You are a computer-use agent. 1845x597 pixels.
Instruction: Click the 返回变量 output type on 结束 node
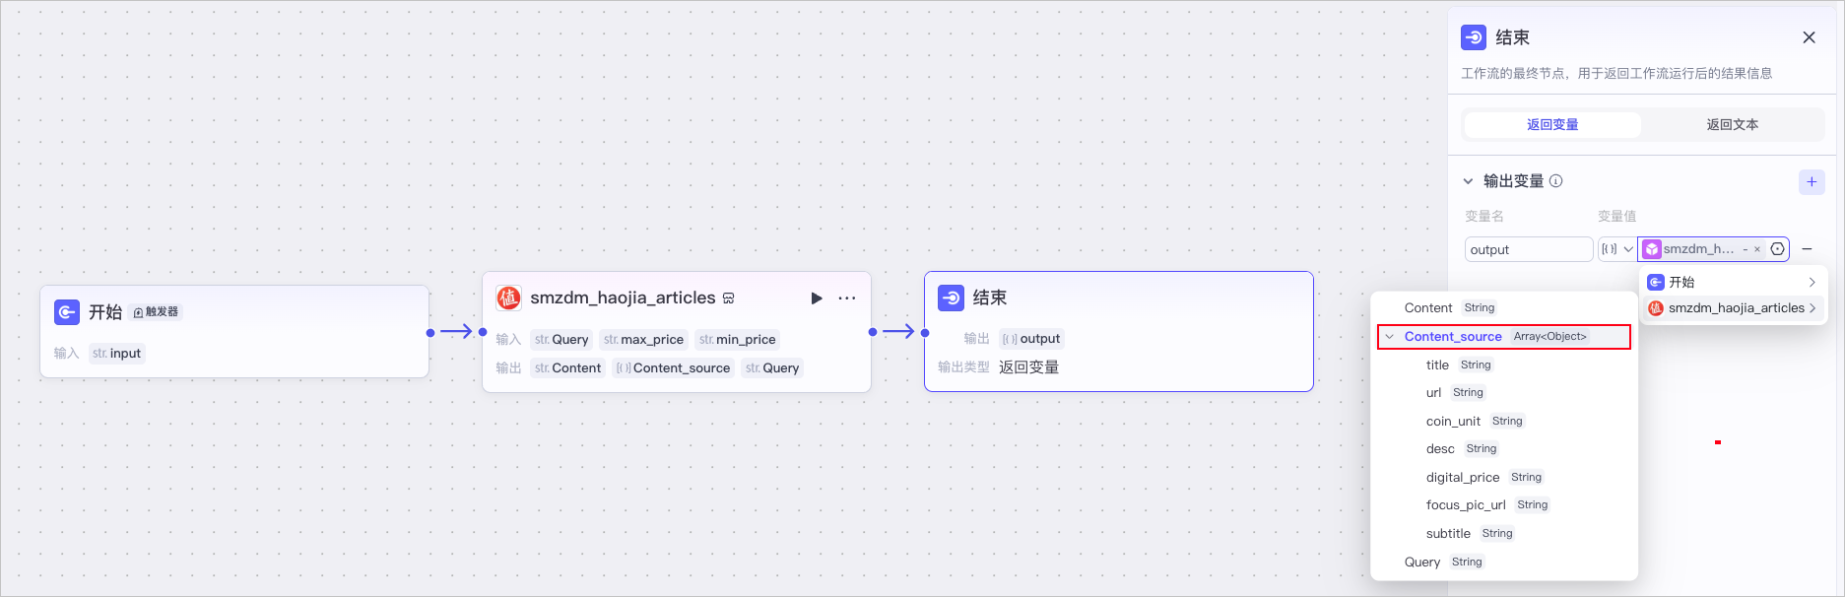click(1028, 366)
